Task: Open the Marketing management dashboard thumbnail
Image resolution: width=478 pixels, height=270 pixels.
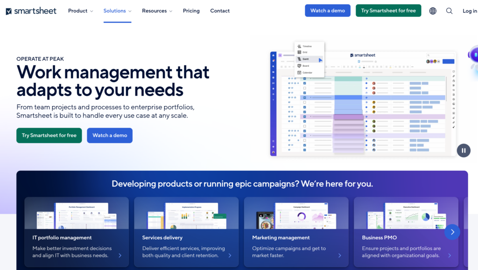Action: point(296,214)
